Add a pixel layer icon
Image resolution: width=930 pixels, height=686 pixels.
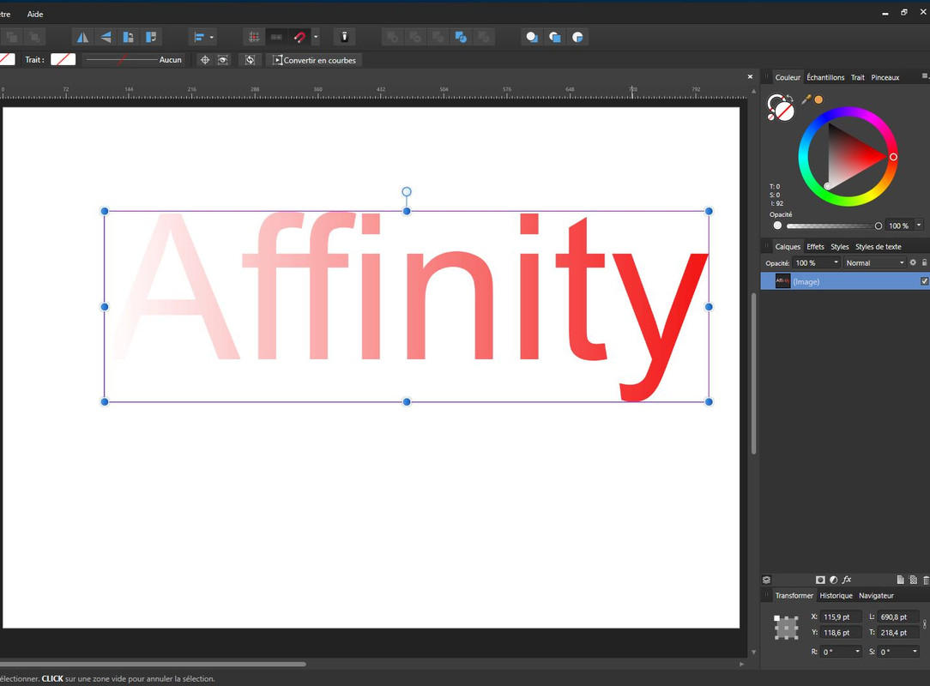coord(914,580)
